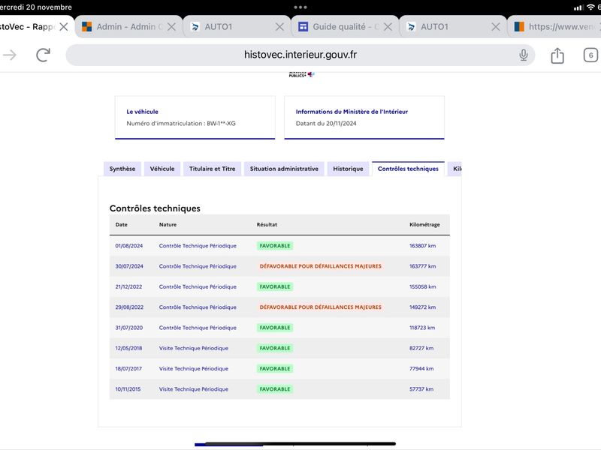Click the 163777 km value
This screenshot has width=601, height=450.
click(422, 266)
